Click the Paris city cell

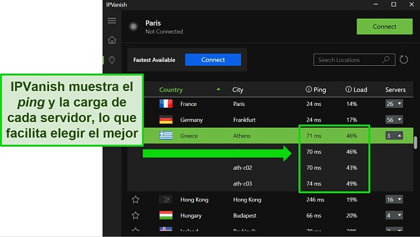(x=239, y=104)
